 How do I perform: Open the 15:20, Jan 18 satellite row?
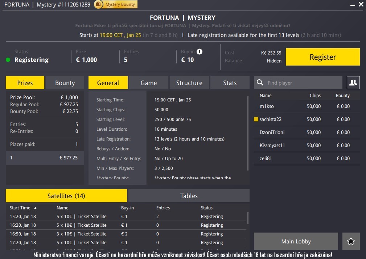(x=126, y=216)
